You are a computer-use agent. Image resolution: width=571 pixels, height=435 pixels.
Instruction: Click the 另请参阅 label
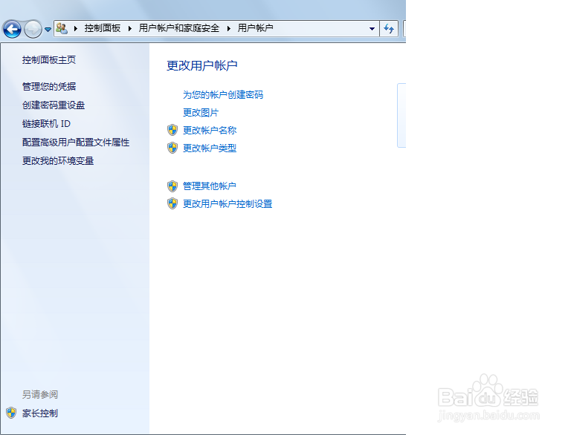point(39,394)
